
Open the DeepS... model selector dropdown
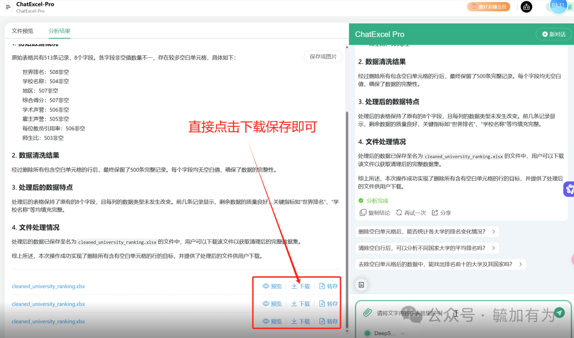point(385,333)
